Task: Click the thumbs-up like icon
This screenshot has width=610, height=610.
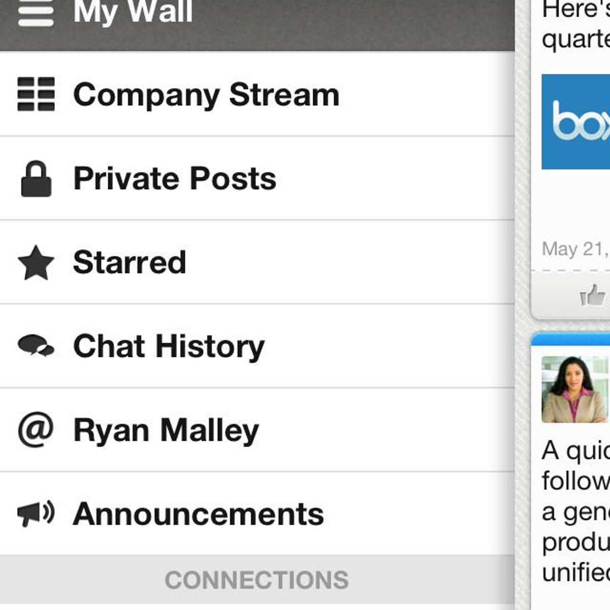Action: point(593,295)
